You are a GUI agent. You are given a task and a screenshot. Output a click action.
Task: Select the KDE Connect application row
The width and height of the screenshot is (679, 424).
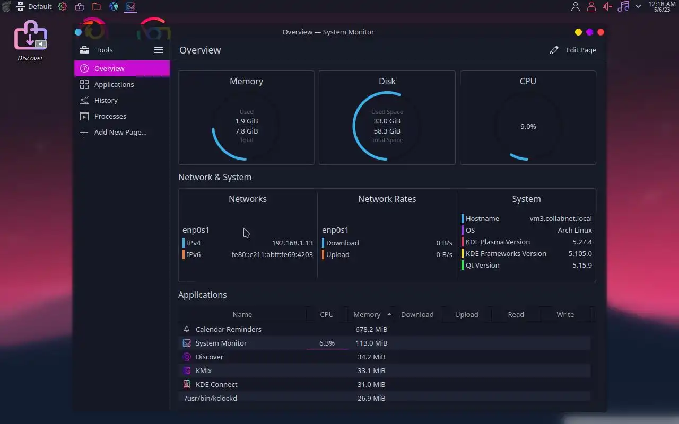click(x=385, y=384)
